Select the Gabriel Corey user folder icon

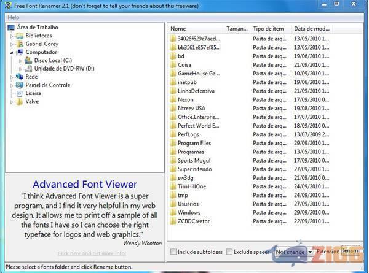20,44
